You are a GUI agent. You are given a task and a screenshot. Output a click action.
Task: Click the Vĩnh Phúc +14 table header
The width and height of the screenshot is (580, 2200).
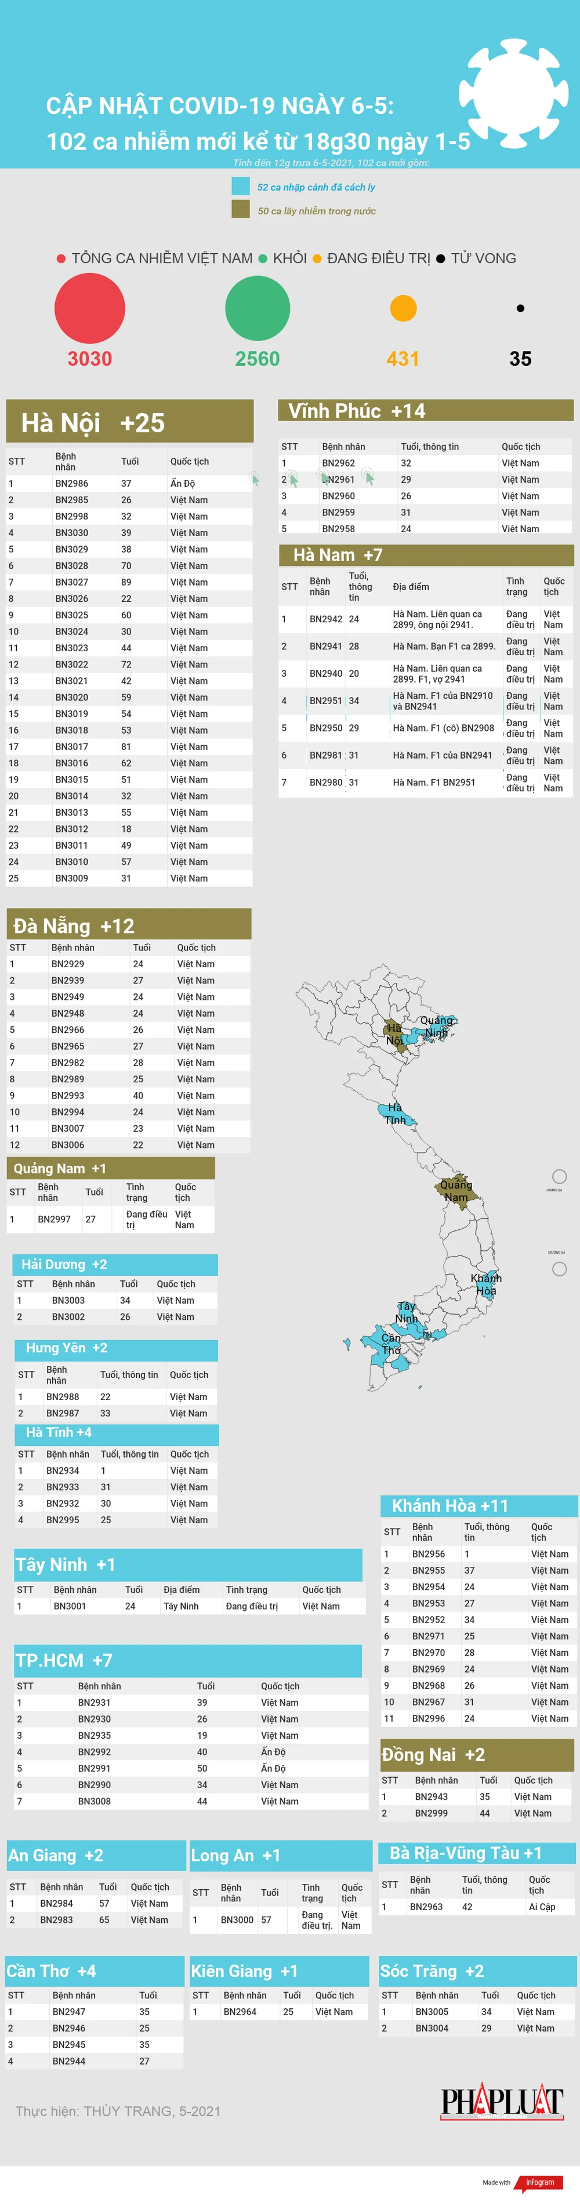[426, 411]
